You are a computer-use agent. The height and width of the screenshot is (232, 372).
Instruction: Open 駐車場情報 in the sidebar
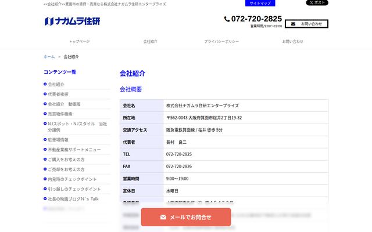(58, 140)
